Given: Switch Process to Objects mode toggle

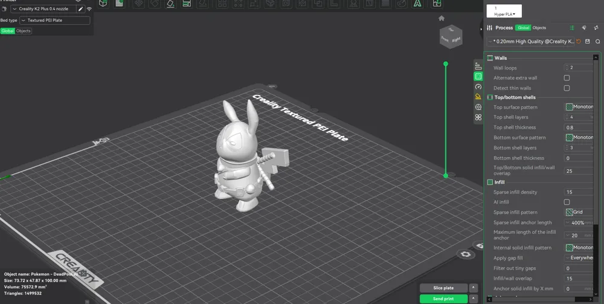Looking at the screenshot, I should tap(539, 28).
